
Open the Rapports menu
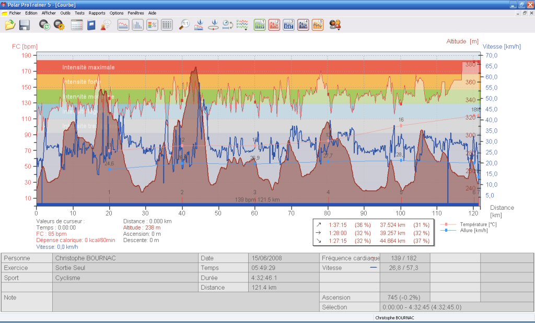click(x=97, y=13)
